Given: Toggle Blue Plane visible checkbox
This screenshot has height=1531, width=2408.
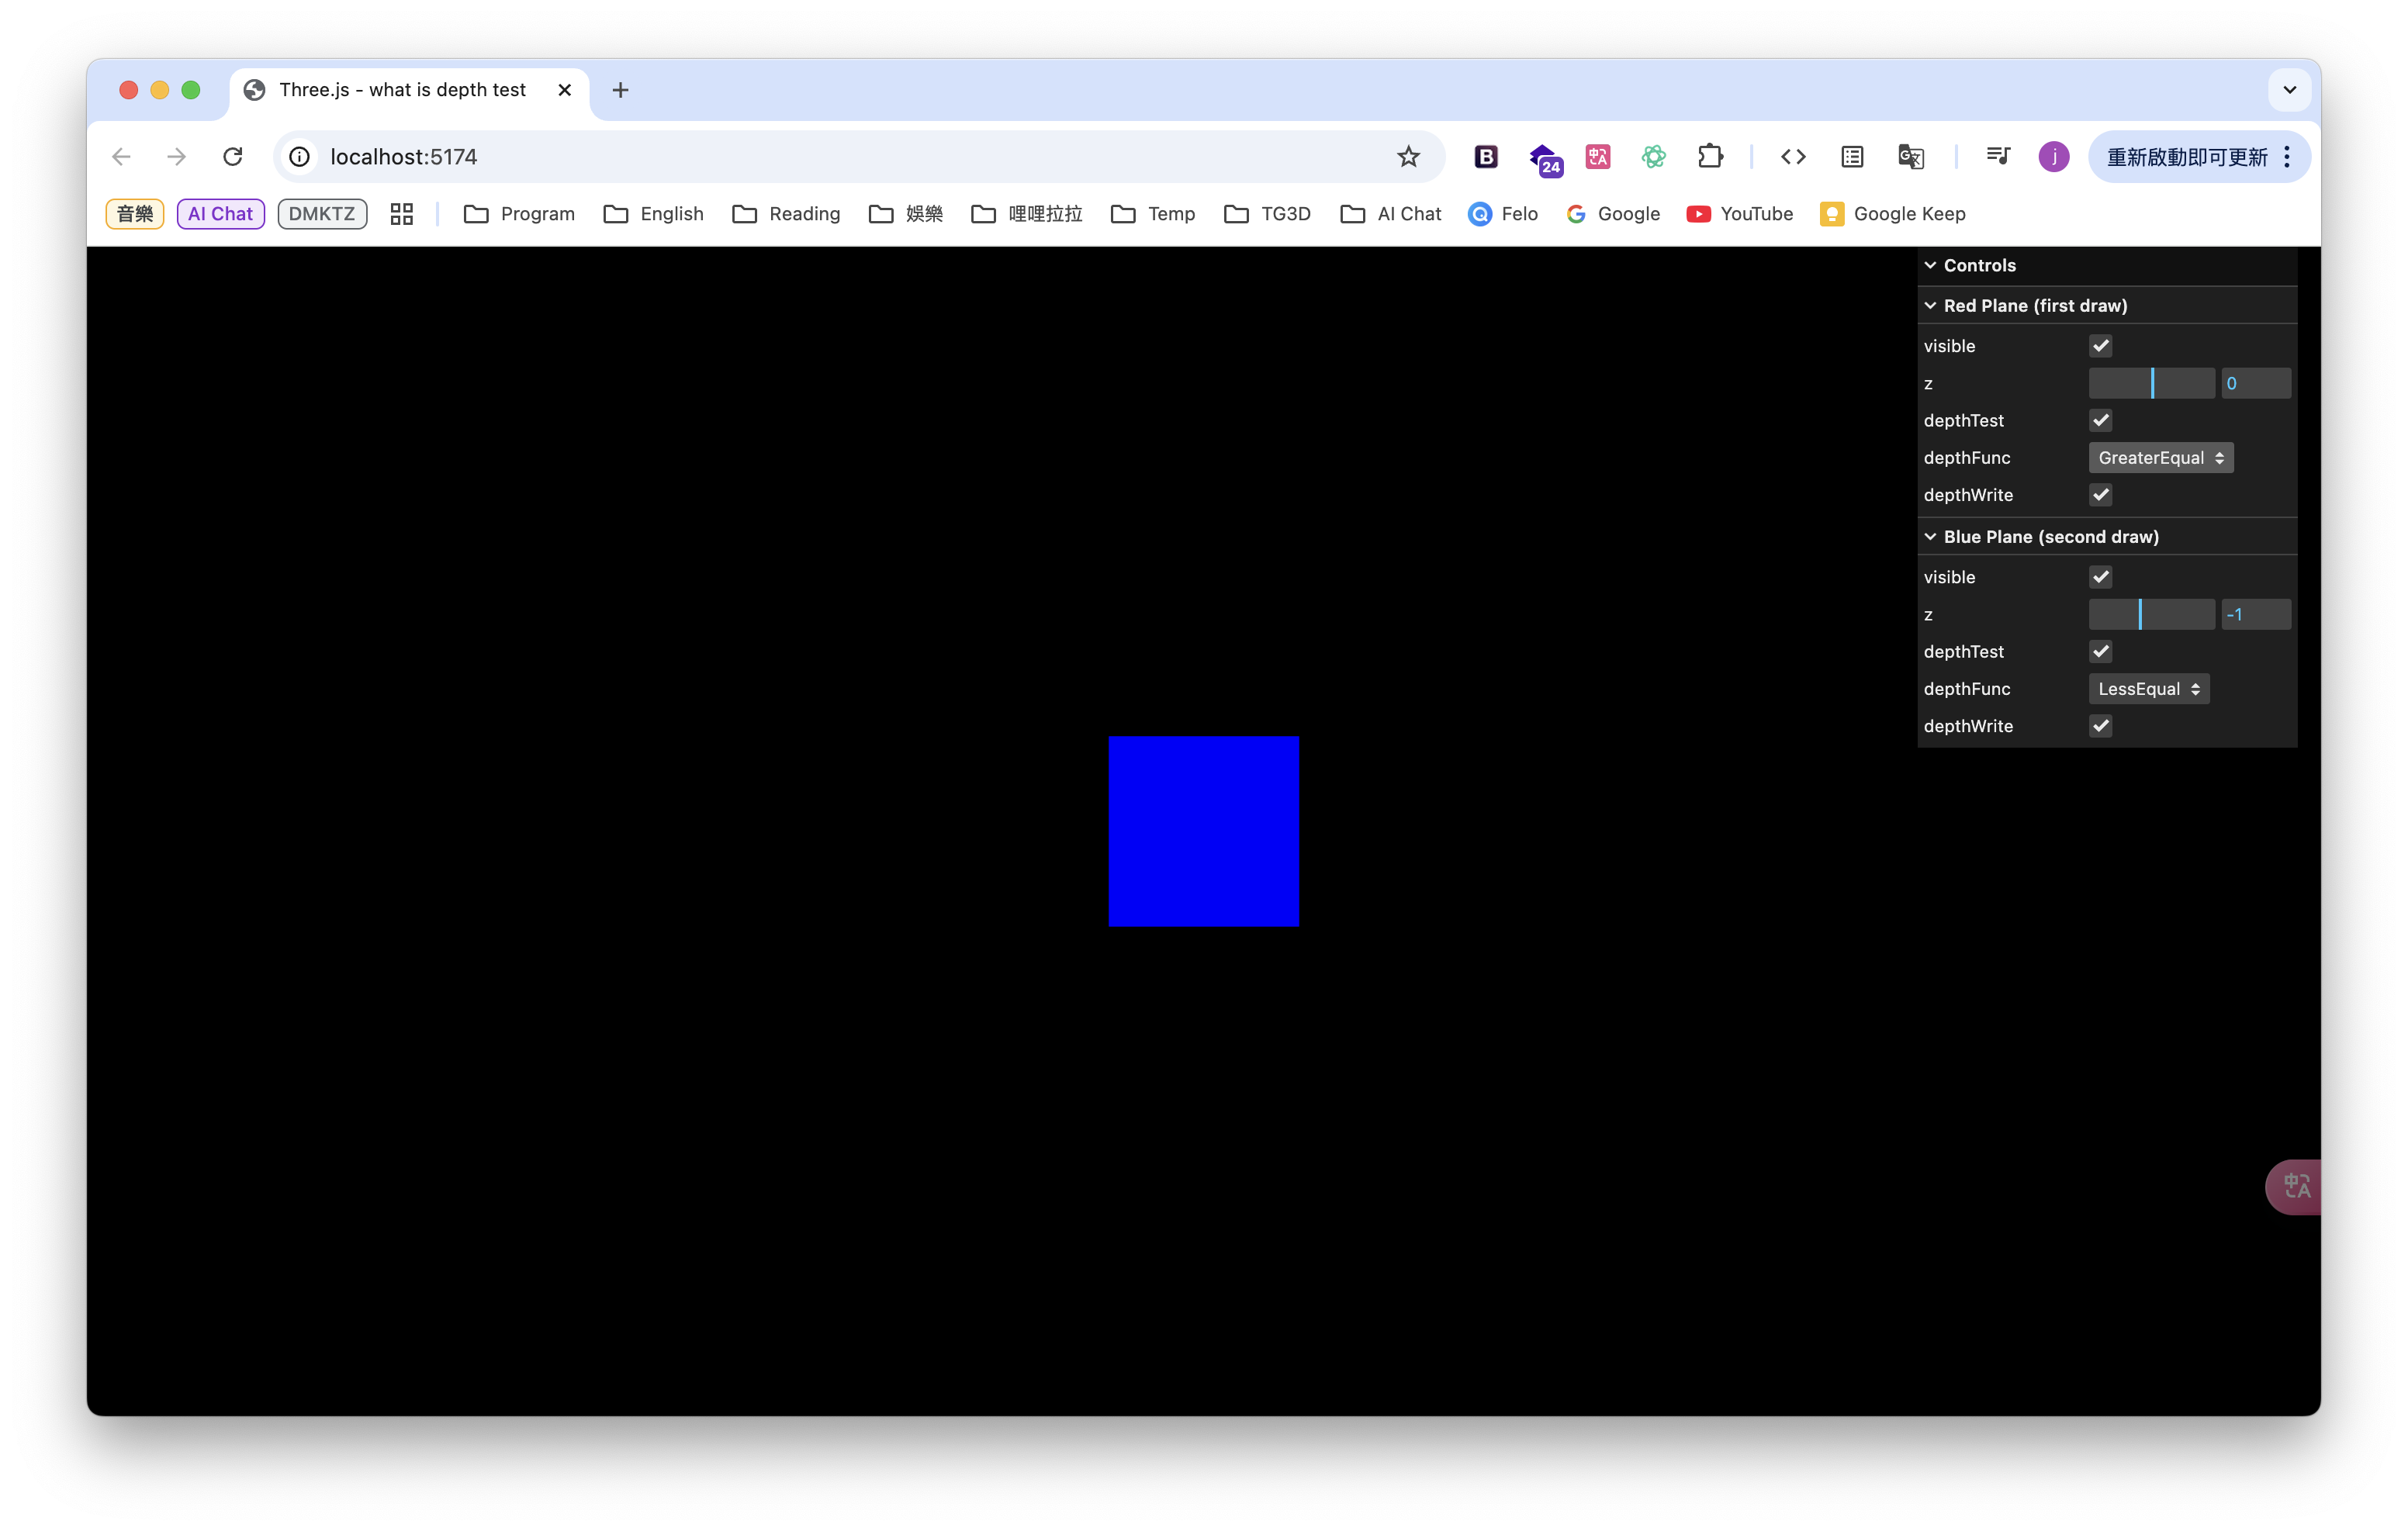Looking at the screenshot, I should coord(2100,577).
